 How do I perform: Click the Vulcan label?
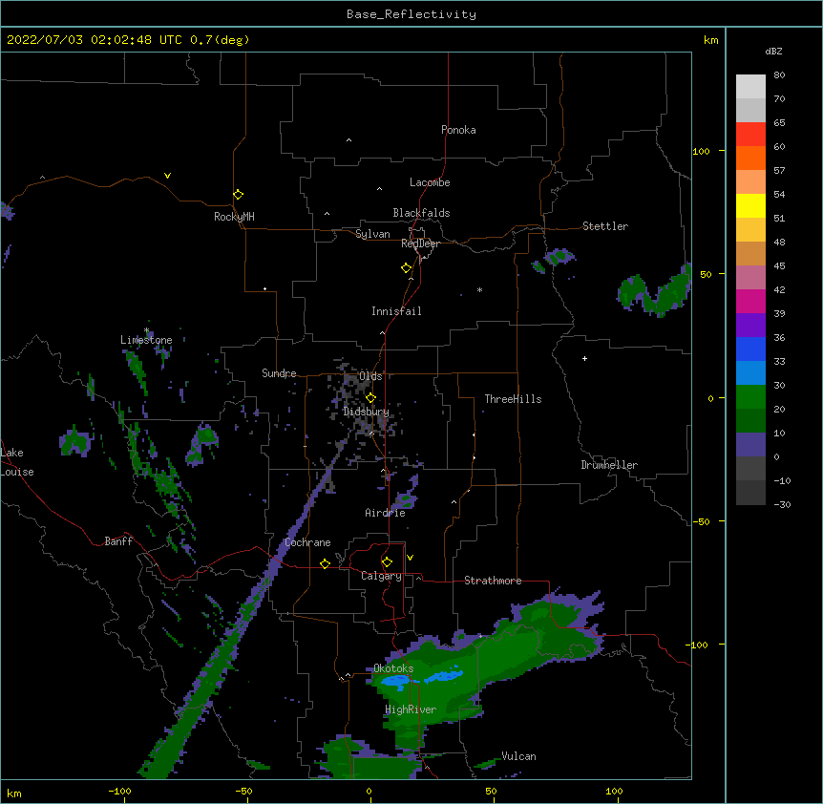pyautogui.click(x=518, y=756)
